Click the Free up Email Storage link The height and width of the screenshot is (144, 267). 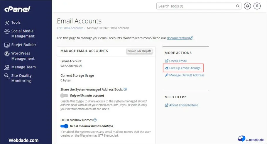185,68
